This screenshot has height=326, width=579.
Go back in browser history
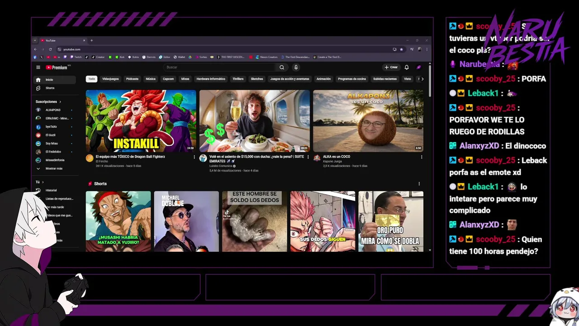point(35,49)
